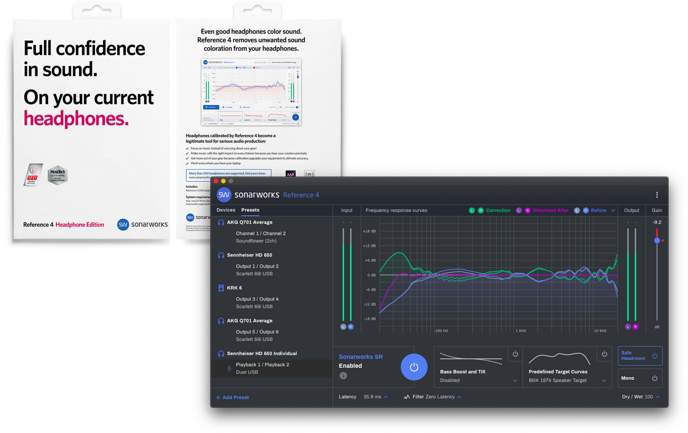Click the Predefined Target Curves curve preview
This screenshot has width=688, height=433.
pos(559,358)
